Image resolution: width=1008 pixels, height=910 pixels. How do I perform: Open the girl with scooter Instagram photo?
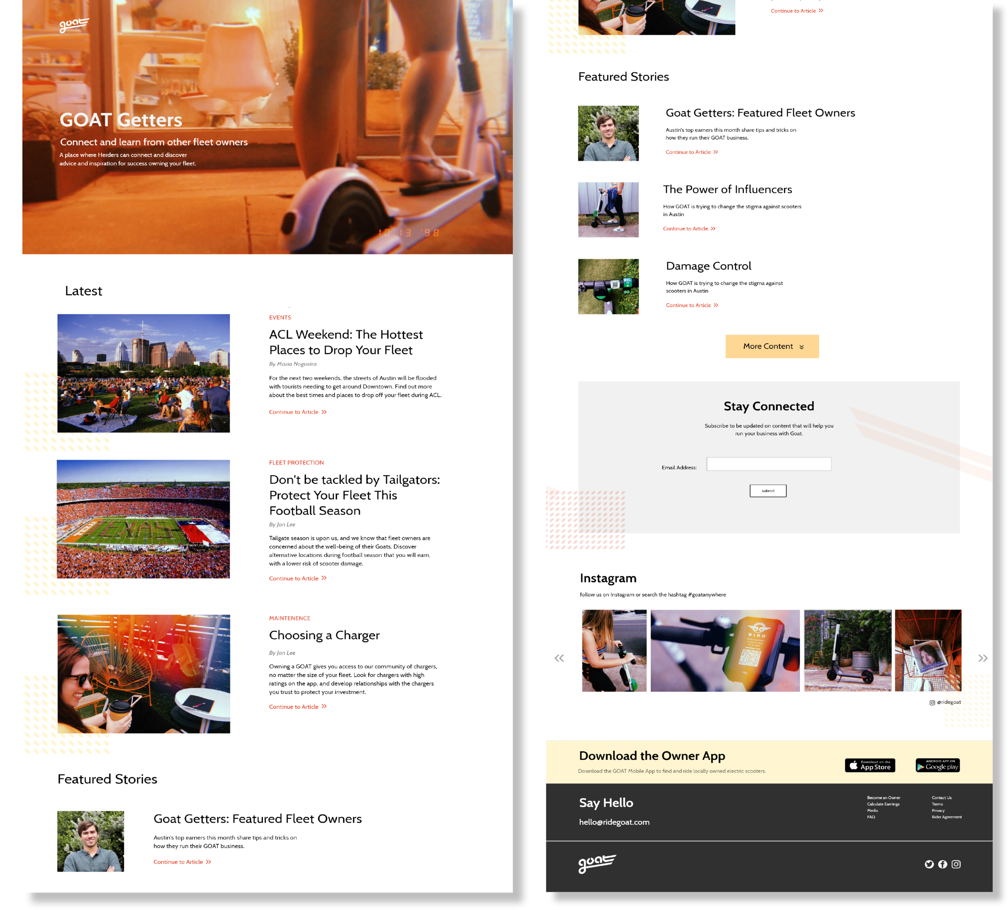coord(614,651)
